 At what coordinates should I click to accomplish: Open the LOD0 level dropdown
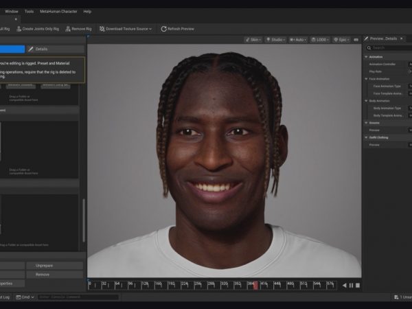[320, 40]
